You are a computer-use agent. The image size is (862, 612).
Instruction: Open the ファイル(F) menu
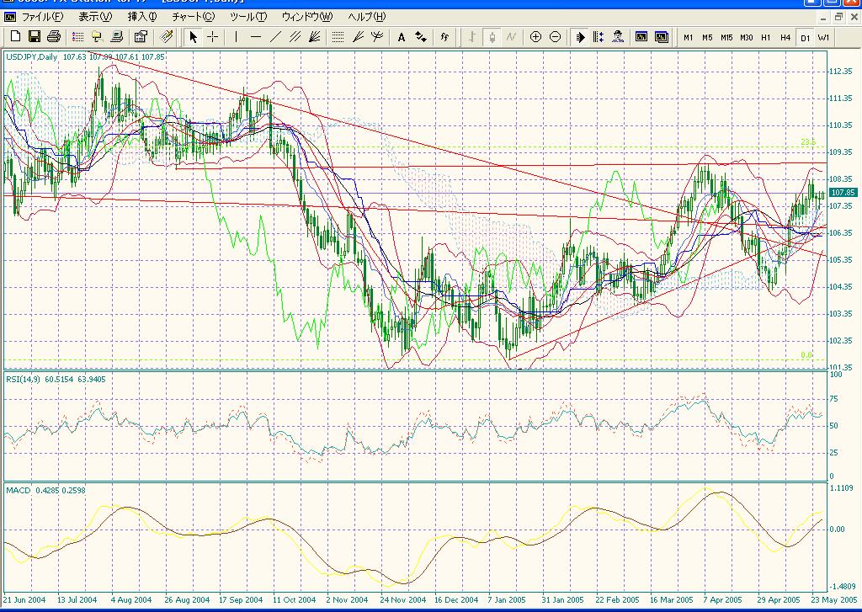(x=41, y=17)
